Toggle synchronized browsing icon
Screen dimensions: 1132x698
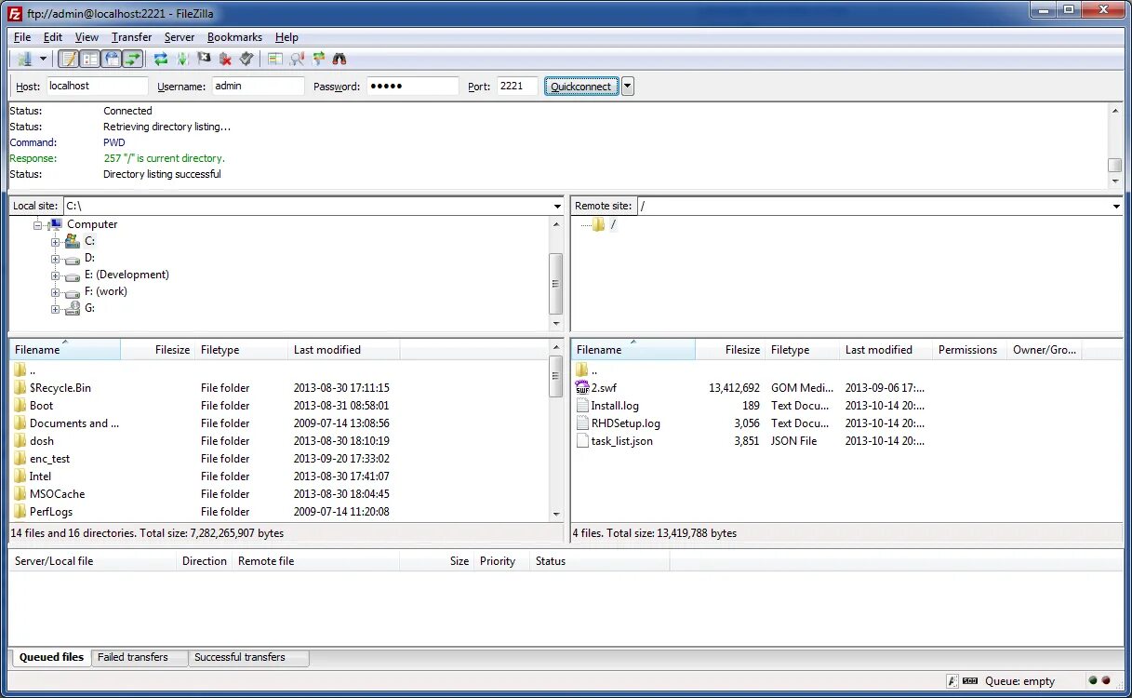point(318,59)
